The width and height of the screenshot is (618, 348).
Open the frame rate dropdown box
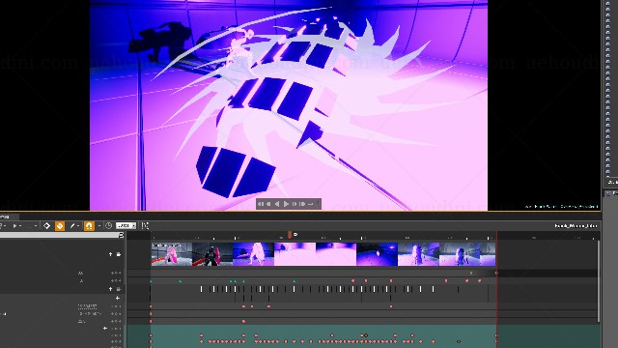(126, 225)
